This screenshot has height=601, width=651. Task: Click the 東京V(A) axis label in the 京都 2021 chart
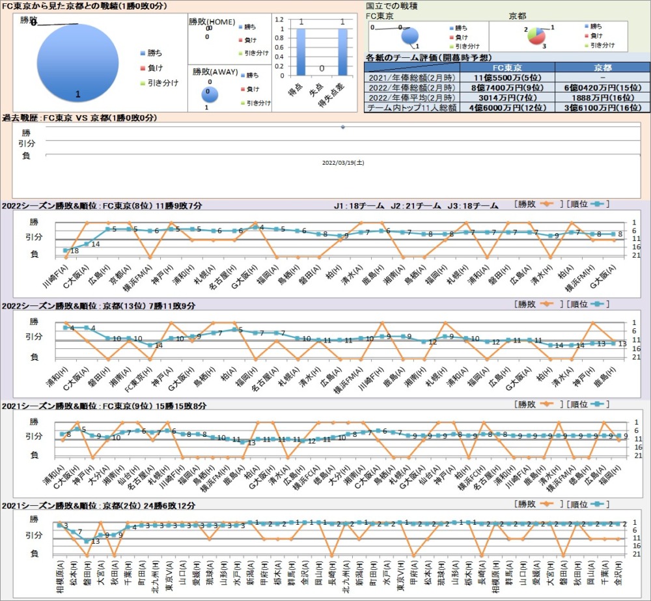click(169, 576)
